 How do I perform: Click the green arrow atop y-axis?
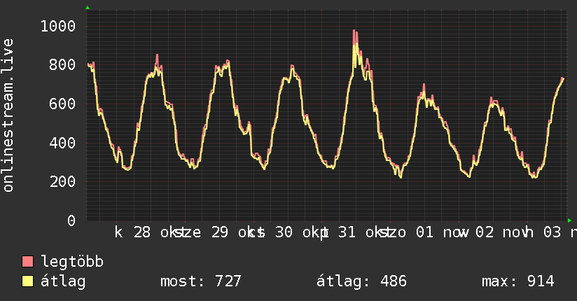pos(88,8)
